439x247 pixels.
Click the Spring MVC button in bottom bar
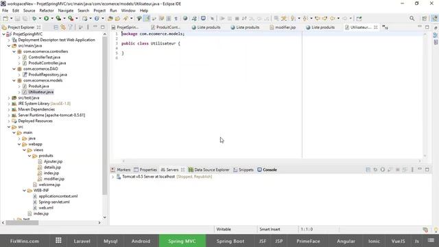click(x=182, y=241)
